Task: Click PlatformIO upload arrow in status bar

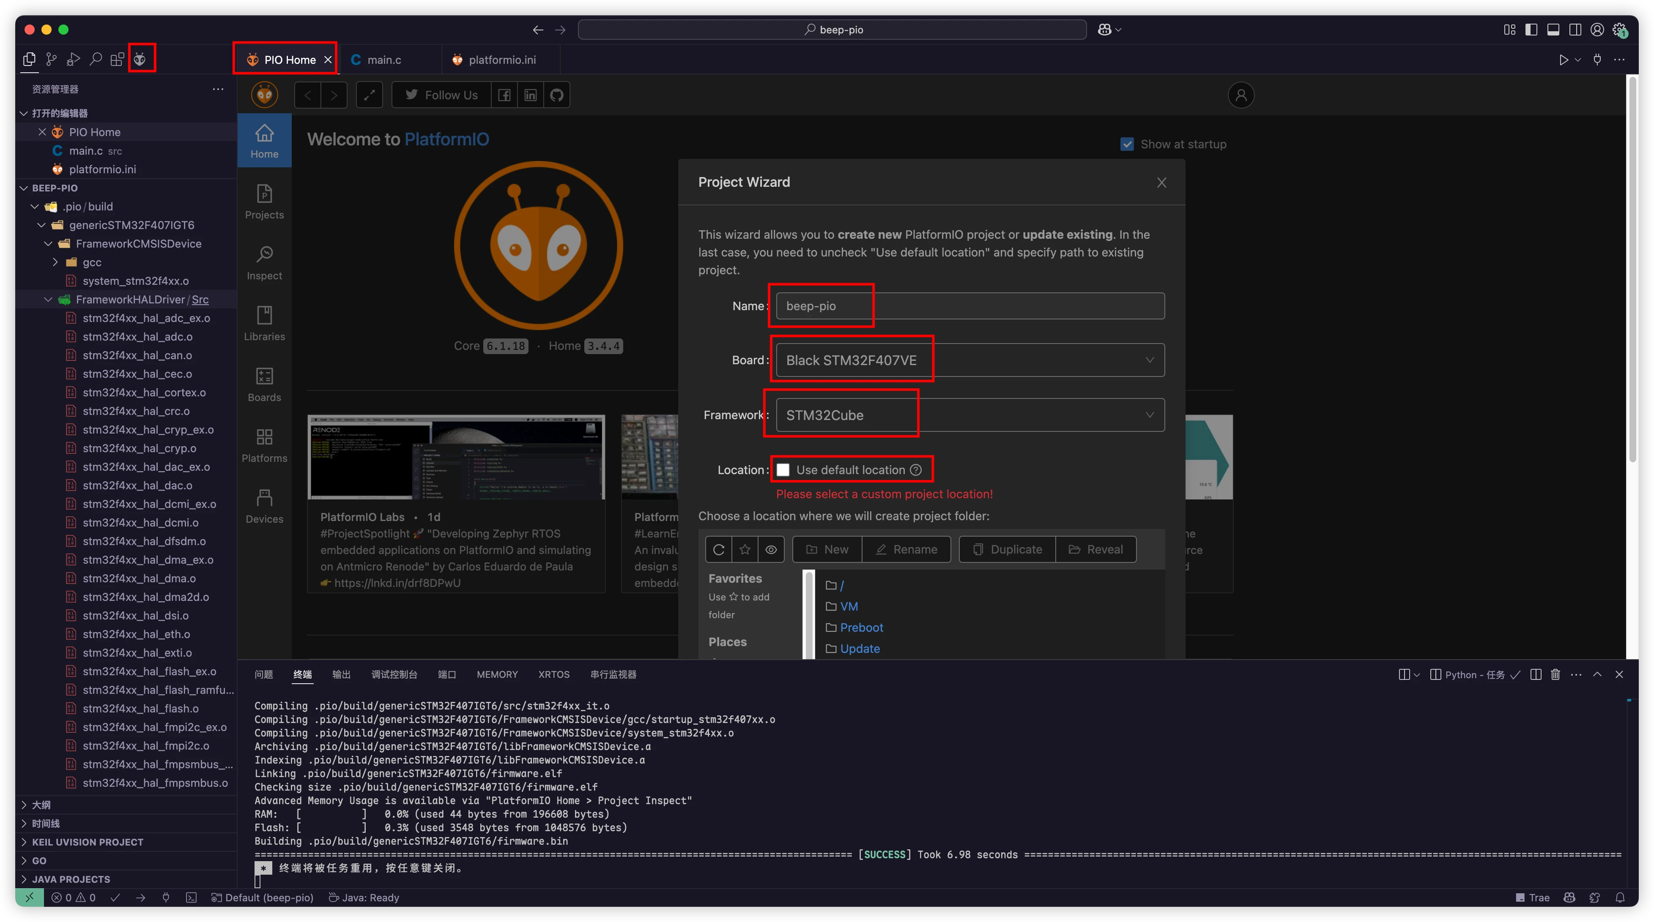Action: point(140,897)
